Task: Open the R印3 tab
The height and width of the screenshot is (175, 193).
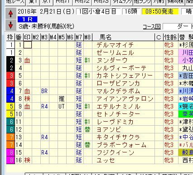Action: [101, 2]
